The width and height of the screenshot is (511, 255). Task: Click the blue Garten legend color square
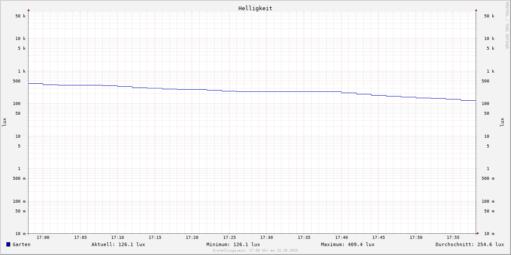click(x=8, y=244)
